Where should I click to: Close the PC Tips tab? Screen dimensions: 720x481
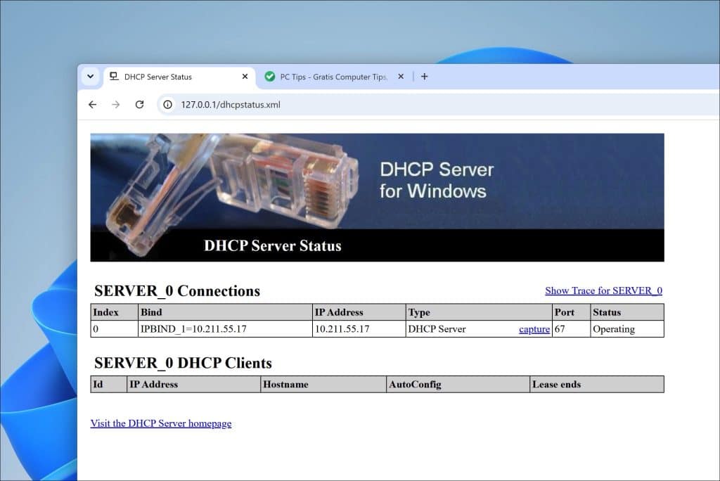point(401,76)
